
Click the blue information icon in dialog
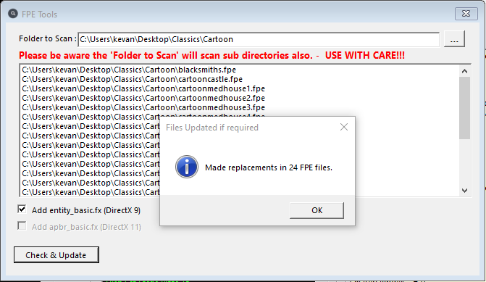(187, 167)
